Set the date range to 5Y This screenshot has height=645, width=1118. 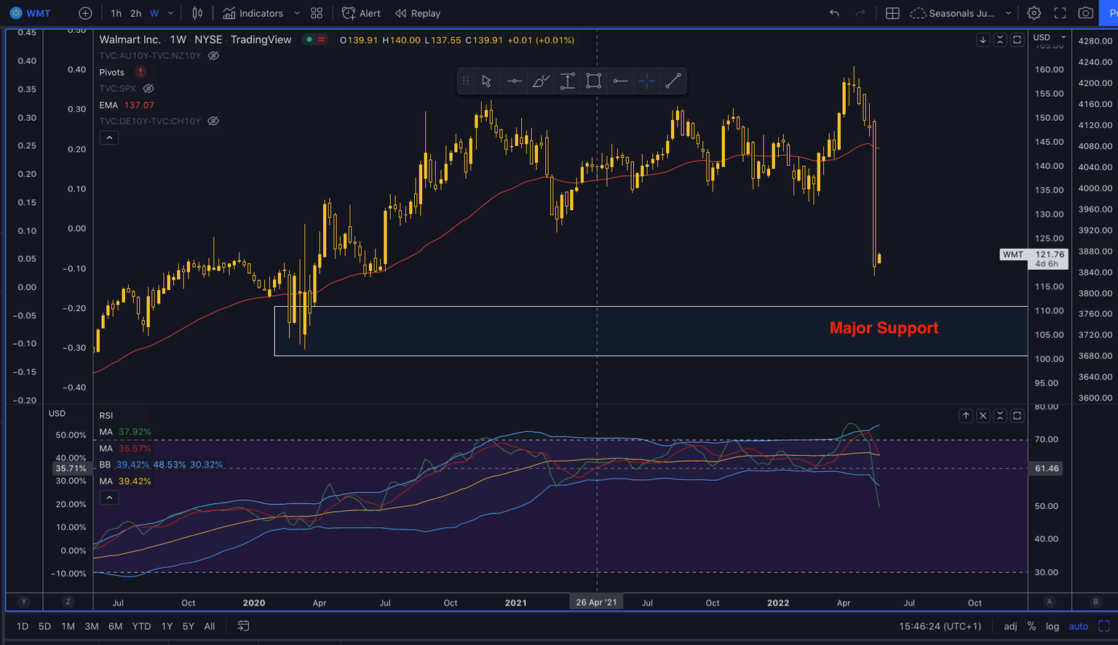click(189, 626)
